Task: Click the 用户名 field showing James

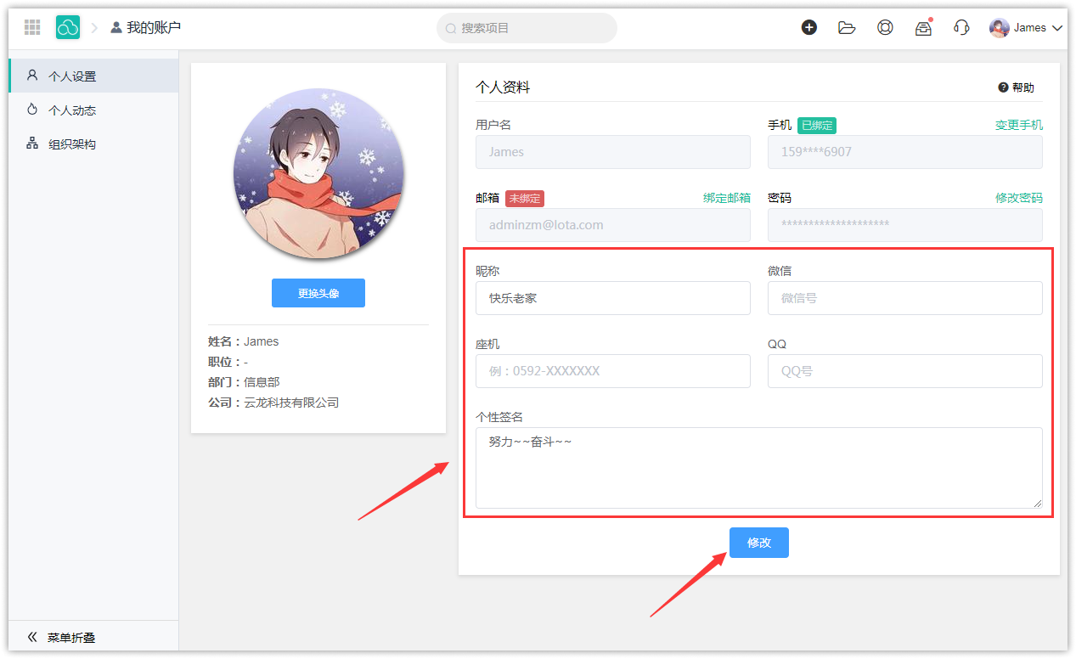Action: click(x=613, y=152)
